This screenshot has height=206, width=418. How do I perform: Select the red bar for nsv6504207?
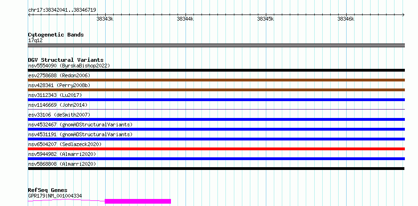(x=216, y=149)
